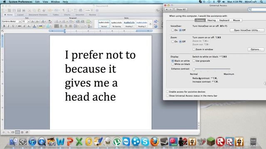Shrink font size in Word ribbon
This screenshot has width=266, height=149.
pos(37,22)
